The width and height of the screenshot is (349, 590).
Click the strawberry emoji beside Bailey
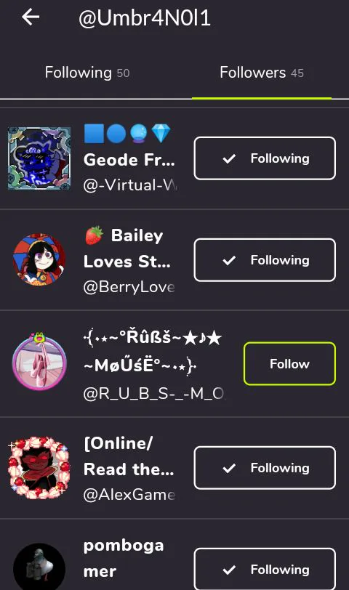click(x=94, y=235)
